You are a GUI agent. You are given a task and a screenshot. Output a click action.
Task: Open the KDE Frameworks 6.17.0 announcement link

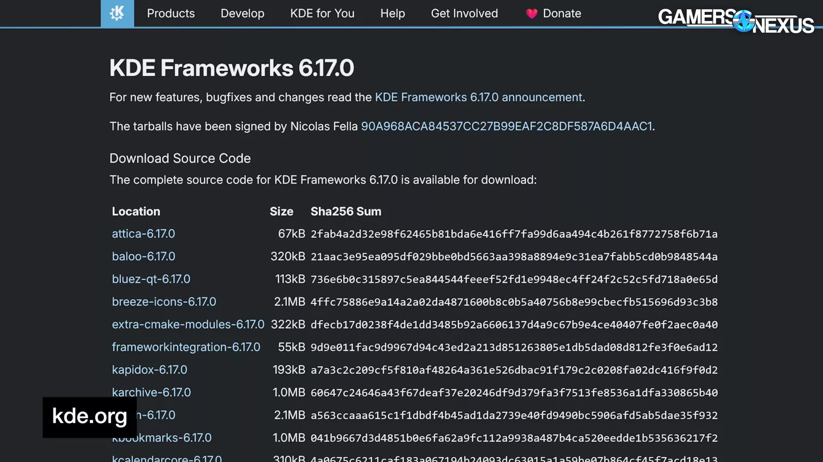tap(478, 98)
